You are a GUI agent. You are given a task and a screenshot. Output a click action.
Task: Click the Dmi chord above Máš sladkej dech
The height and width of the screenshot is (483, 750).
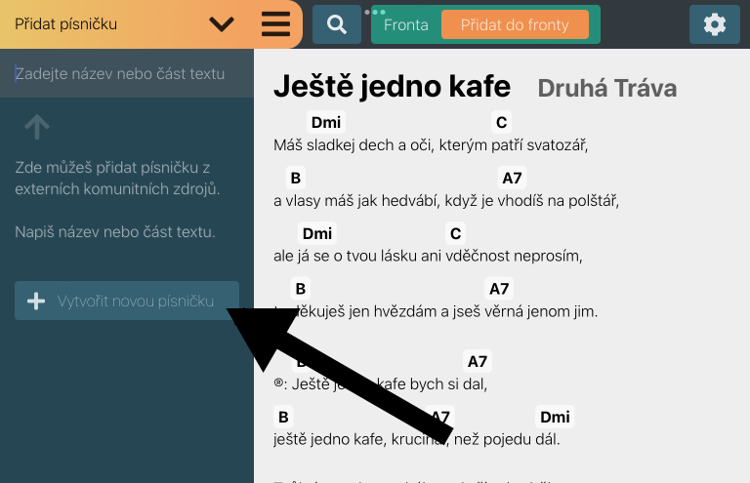326,122
